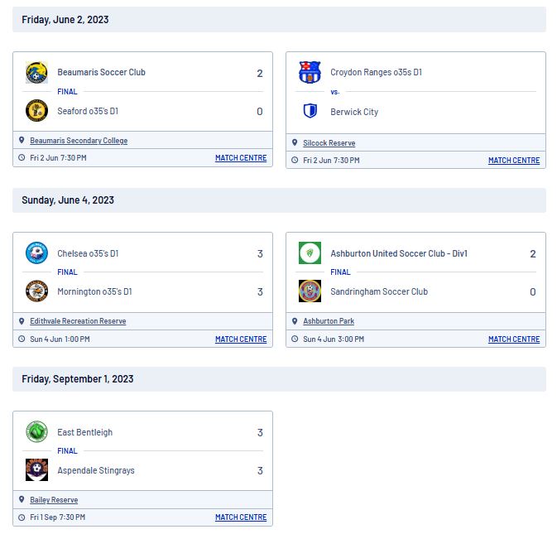Click the Berwick City shield icon
This screenshot has height=534, width=557.
[310, 110]
